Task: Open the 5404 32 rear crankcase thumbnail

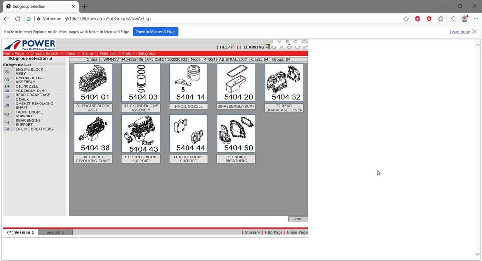Action: (x=284, y=83)
